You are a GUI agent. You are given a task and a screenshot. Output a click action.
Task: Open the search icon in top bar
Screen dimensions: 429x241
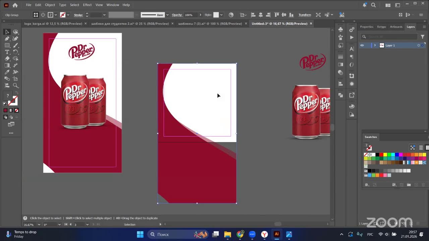coord(373,5)
